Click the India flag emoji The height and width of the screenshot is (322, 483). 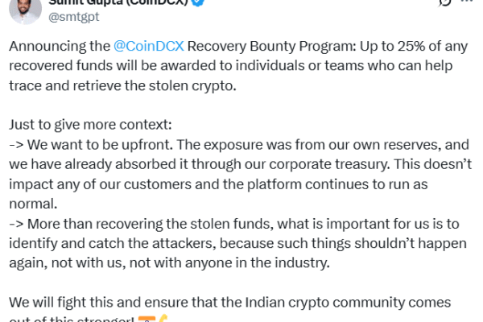coord(147,320)
